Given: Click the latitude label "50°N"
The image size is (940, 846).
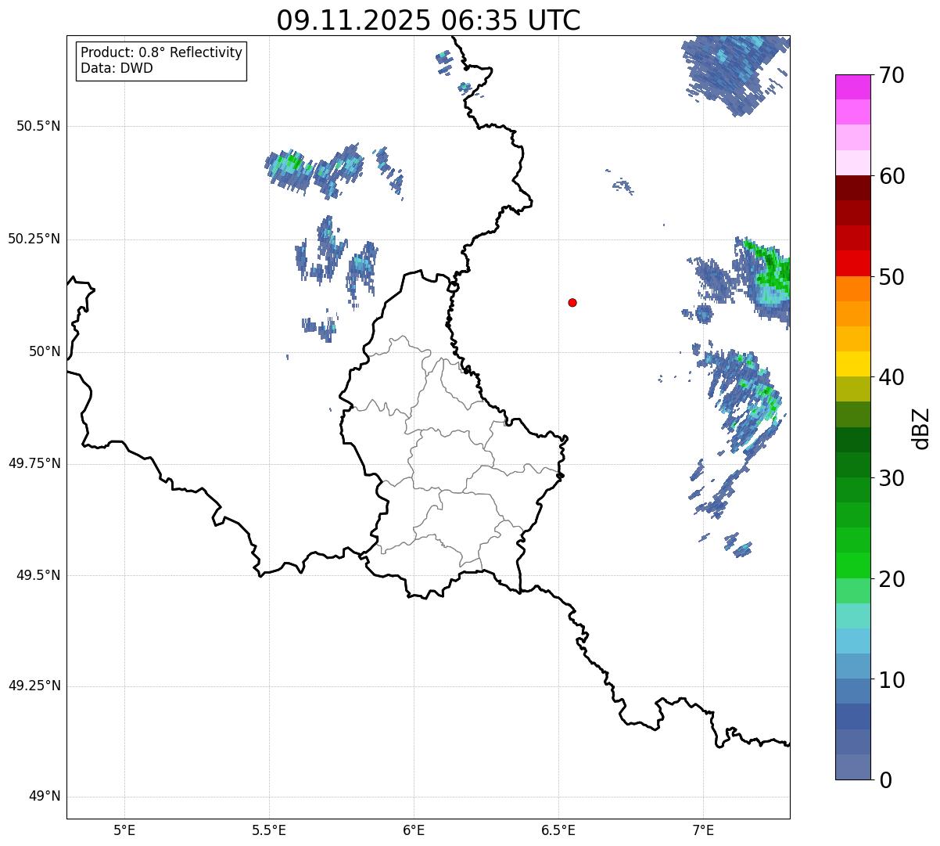Looking at the screenshot, I should tap(45, 351).
